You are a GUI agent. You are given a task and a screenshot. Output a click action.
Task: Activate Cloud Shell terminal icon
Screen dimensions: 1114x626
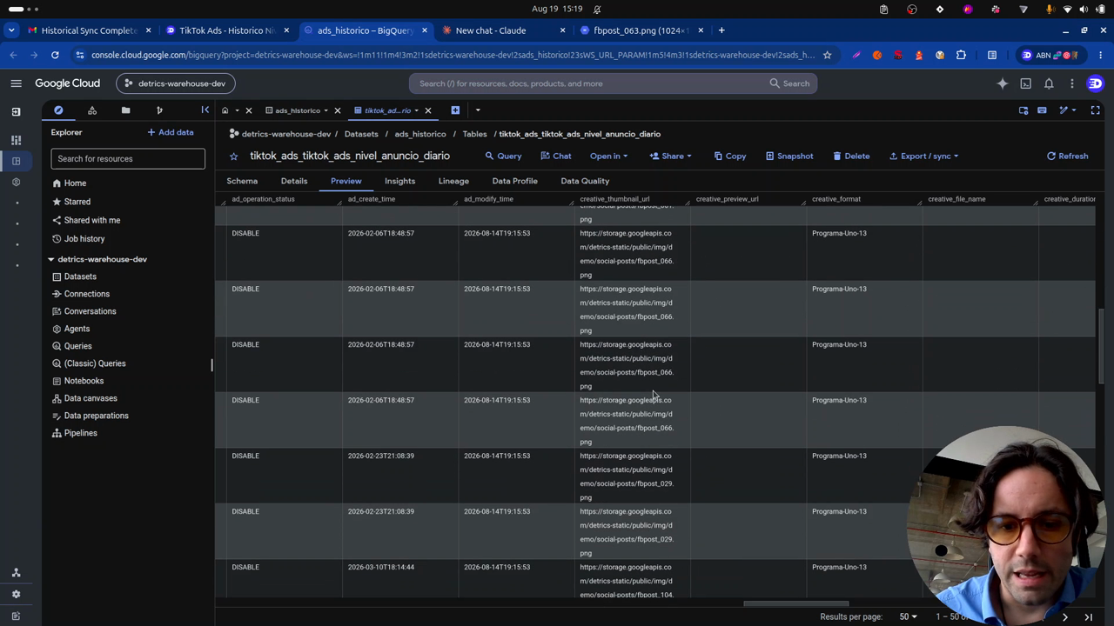click(1025, 83)
